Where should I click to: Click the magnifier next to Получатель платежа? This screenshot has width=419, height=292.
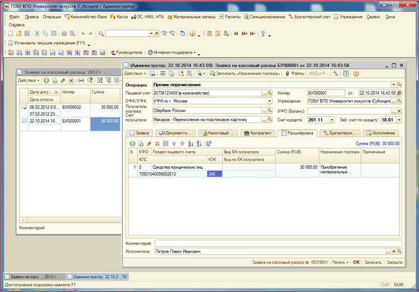(270, 110)
